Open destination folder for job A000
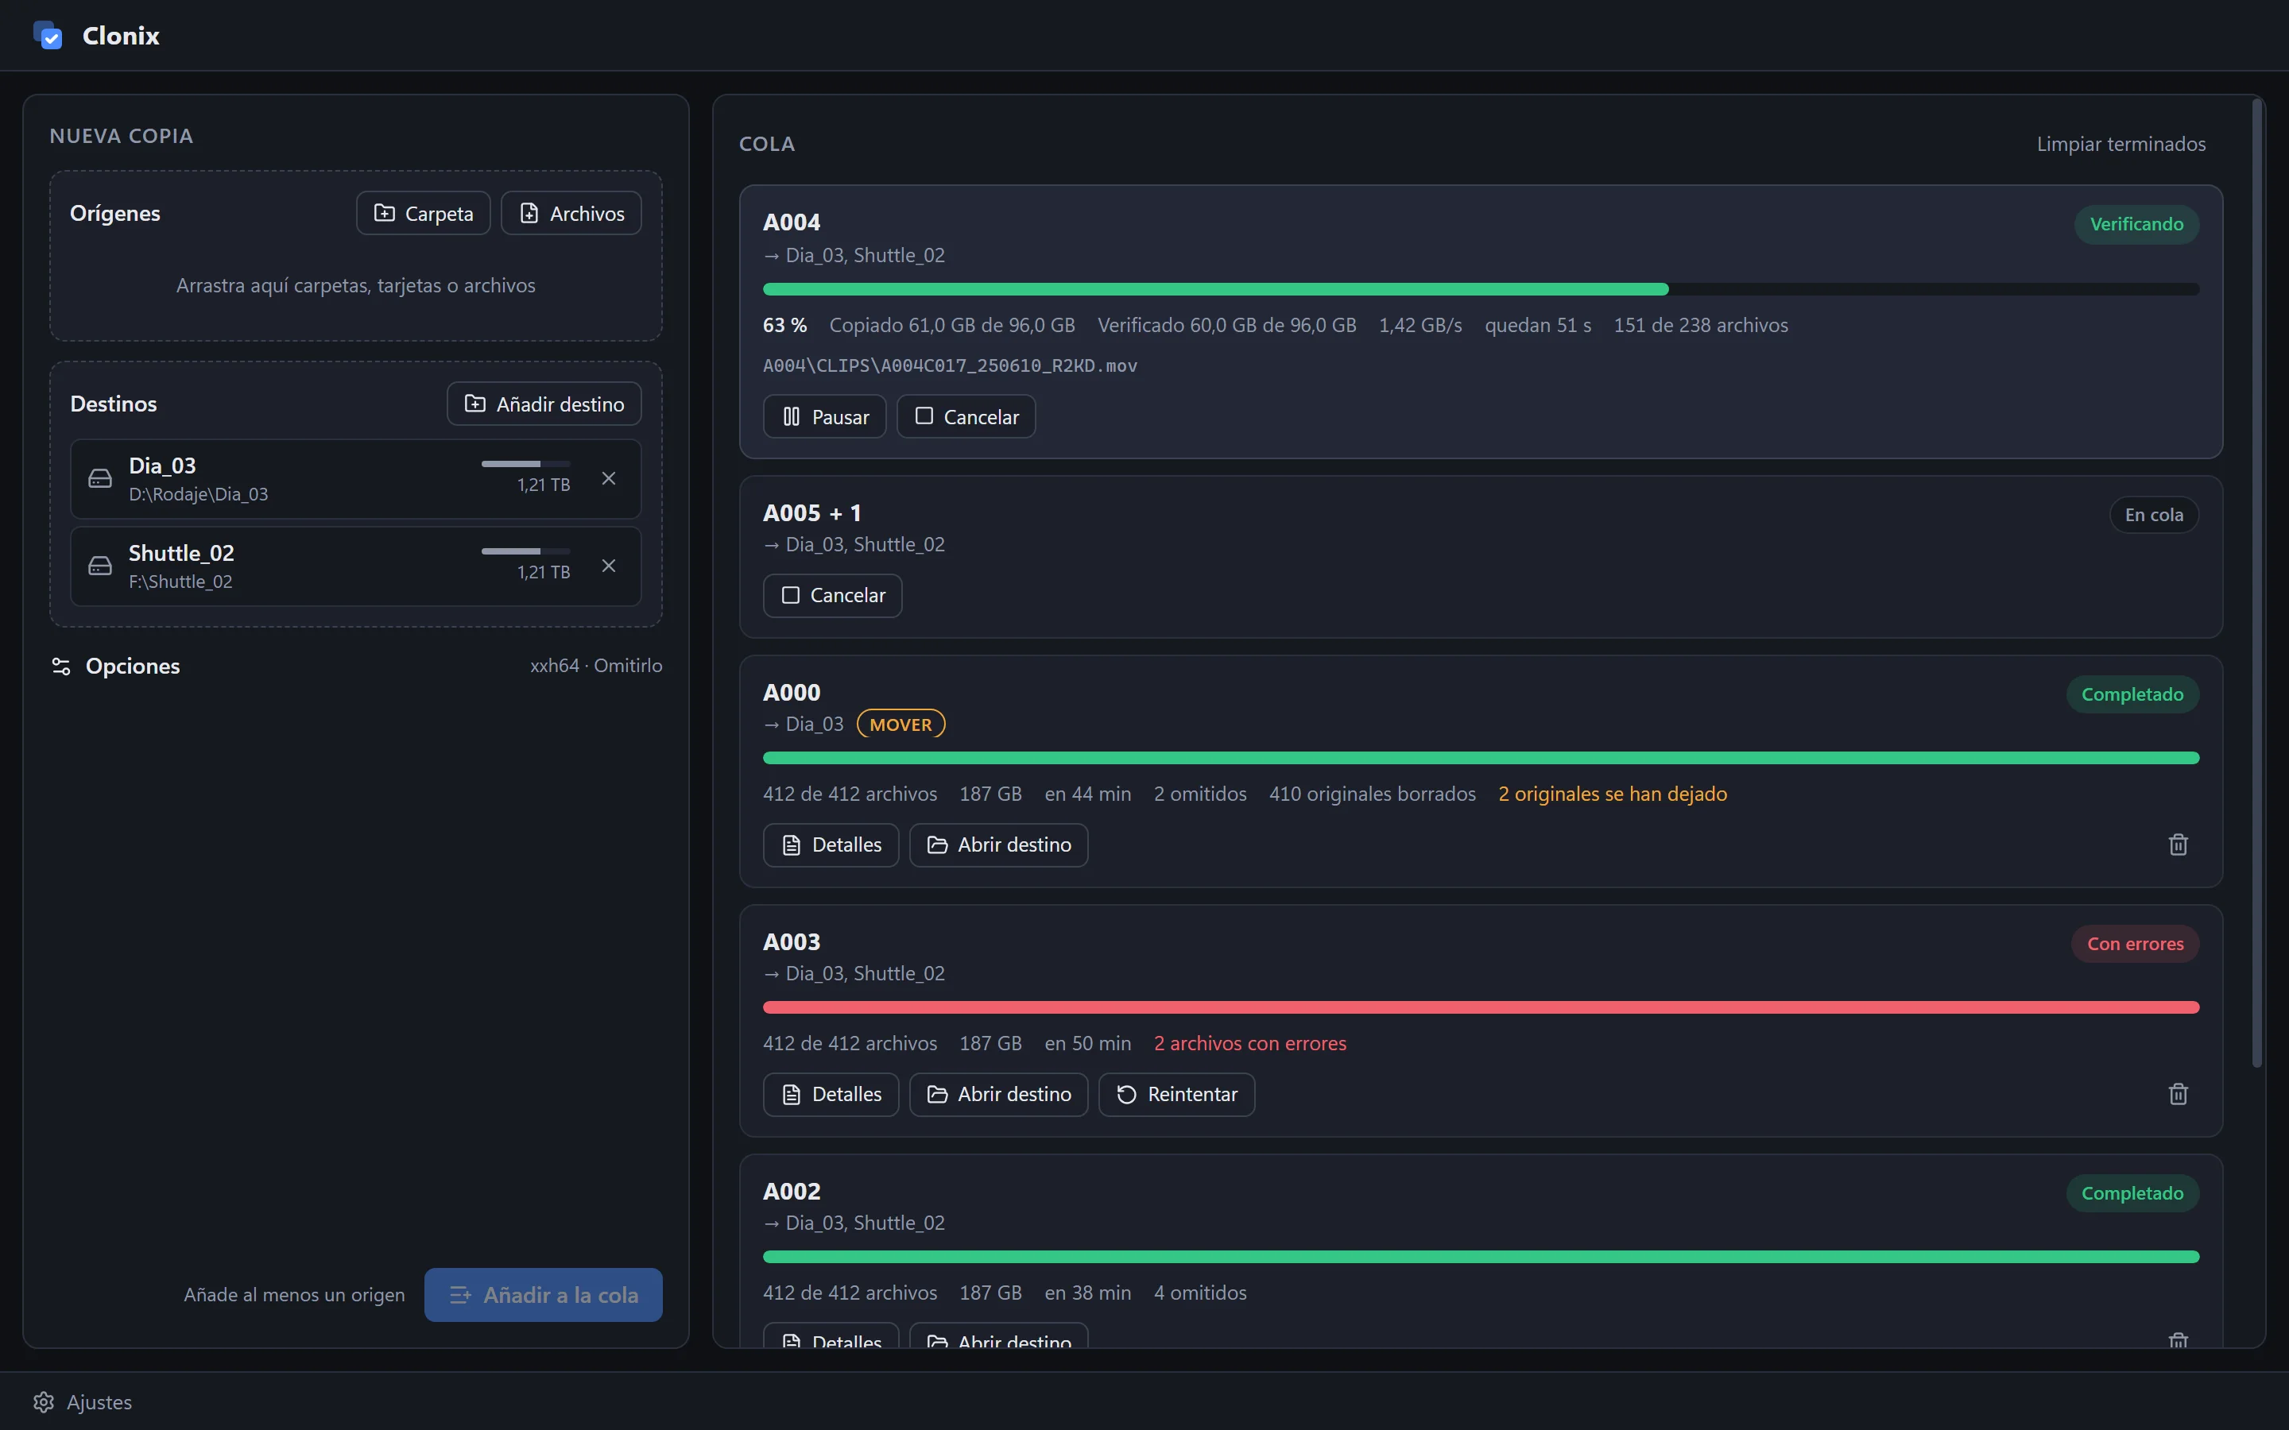This screenshot has height=1430, width=2289. tap(999, 844)
